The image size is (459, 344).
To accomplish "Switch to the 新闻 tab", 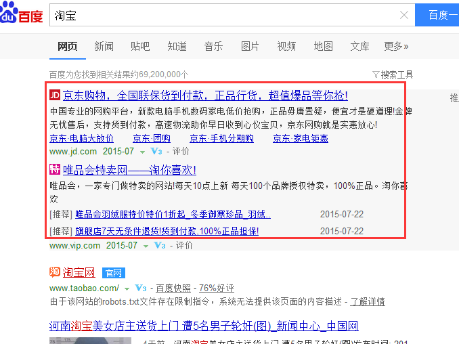I will pyautogui.click(x=104, y=46).
